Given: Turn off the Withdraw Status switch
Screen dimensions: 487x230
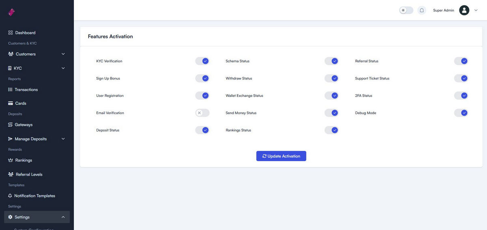Looking at the screenshot, I should click(x=332, y=78).
